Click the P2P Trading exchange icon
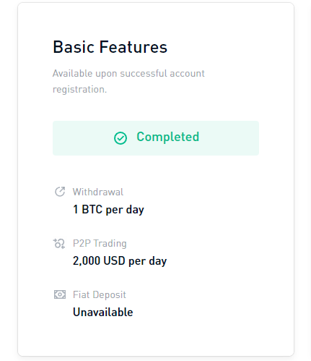311x361 pixels. (59, 244)
